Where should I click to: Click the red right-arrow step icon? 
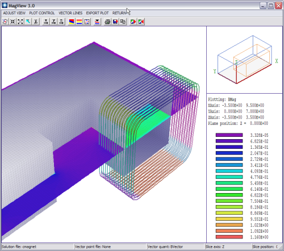(133, 22)
